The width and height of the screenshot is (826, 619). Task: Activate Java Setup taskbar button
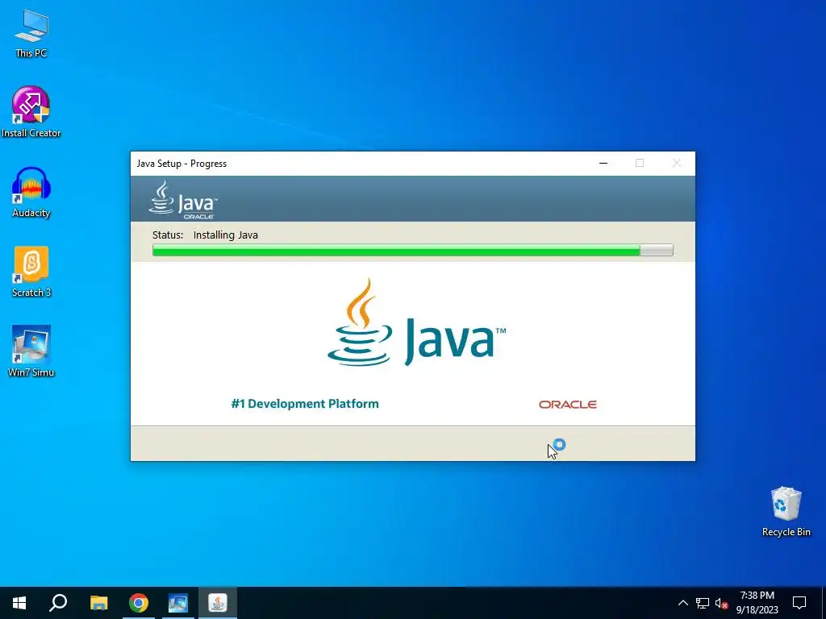pyautogui.click(x=218, y=603)
